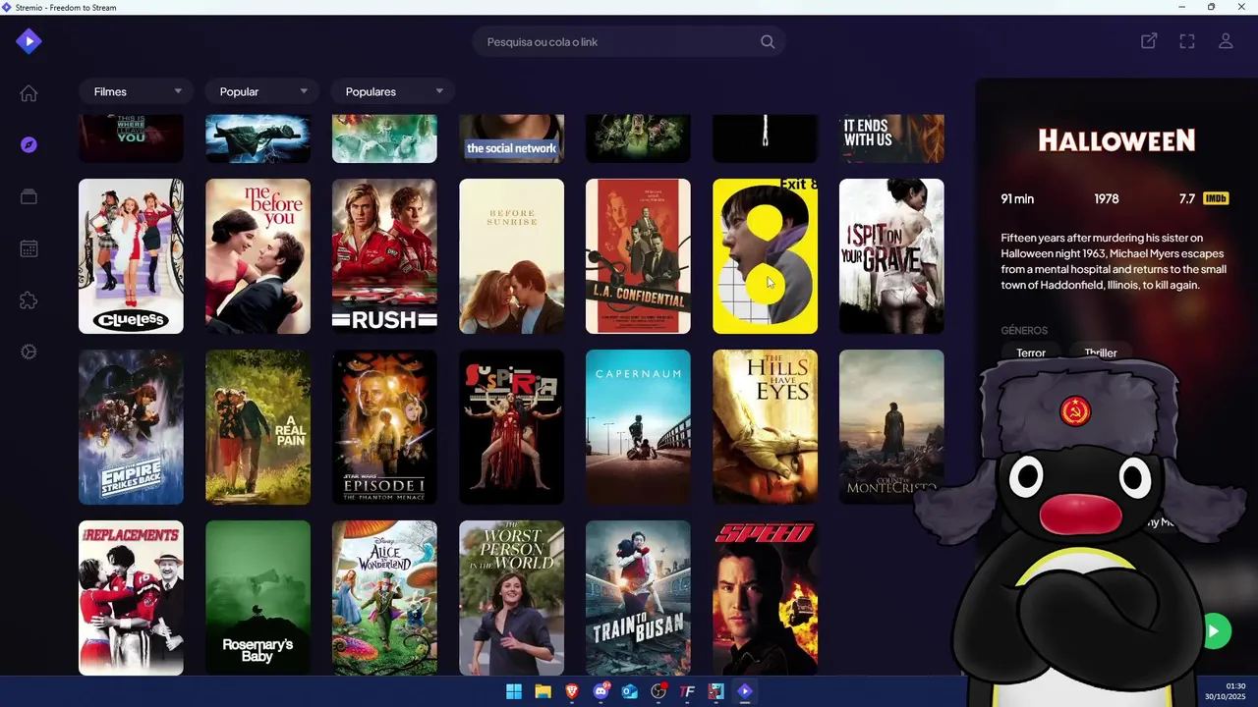The height and width of the screenshot is (707, 1258).
Task: Open Episode I Phantom Menace poster
Action: (x=384, y=427)
